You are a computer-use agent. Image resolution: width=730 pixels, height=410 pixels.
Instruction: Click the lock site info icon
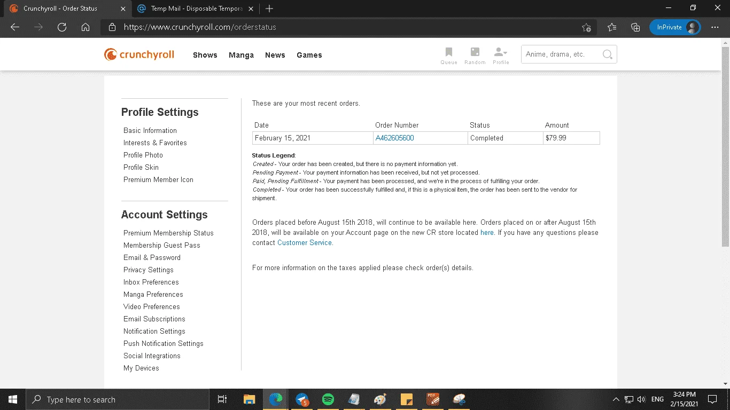pos(112,27)
